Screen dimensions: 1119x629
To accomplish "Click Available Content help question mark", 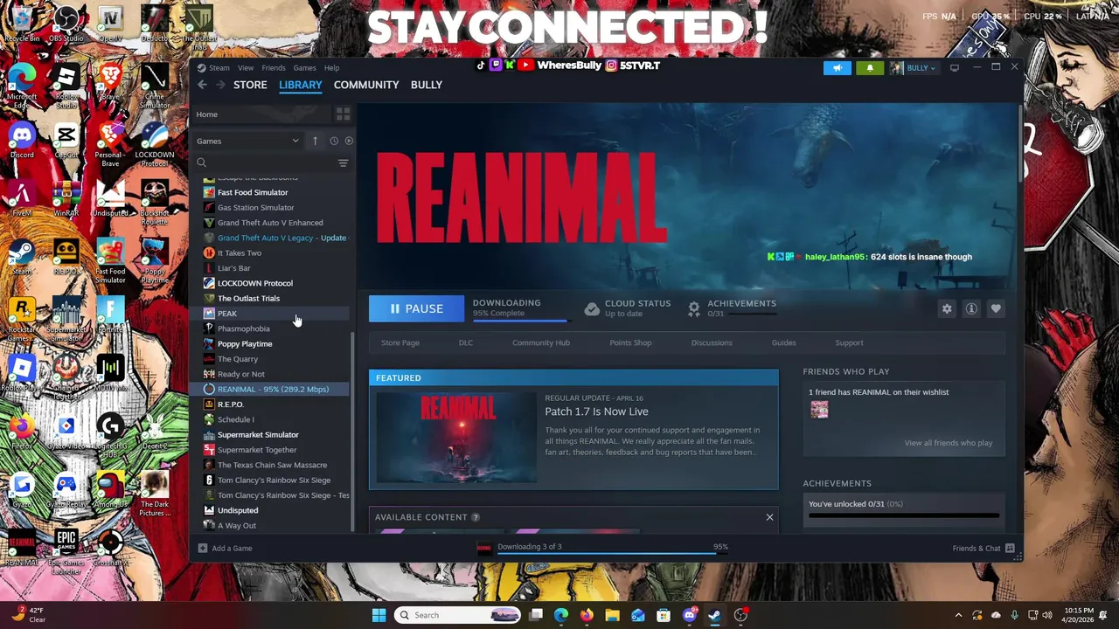I will 476,517.
